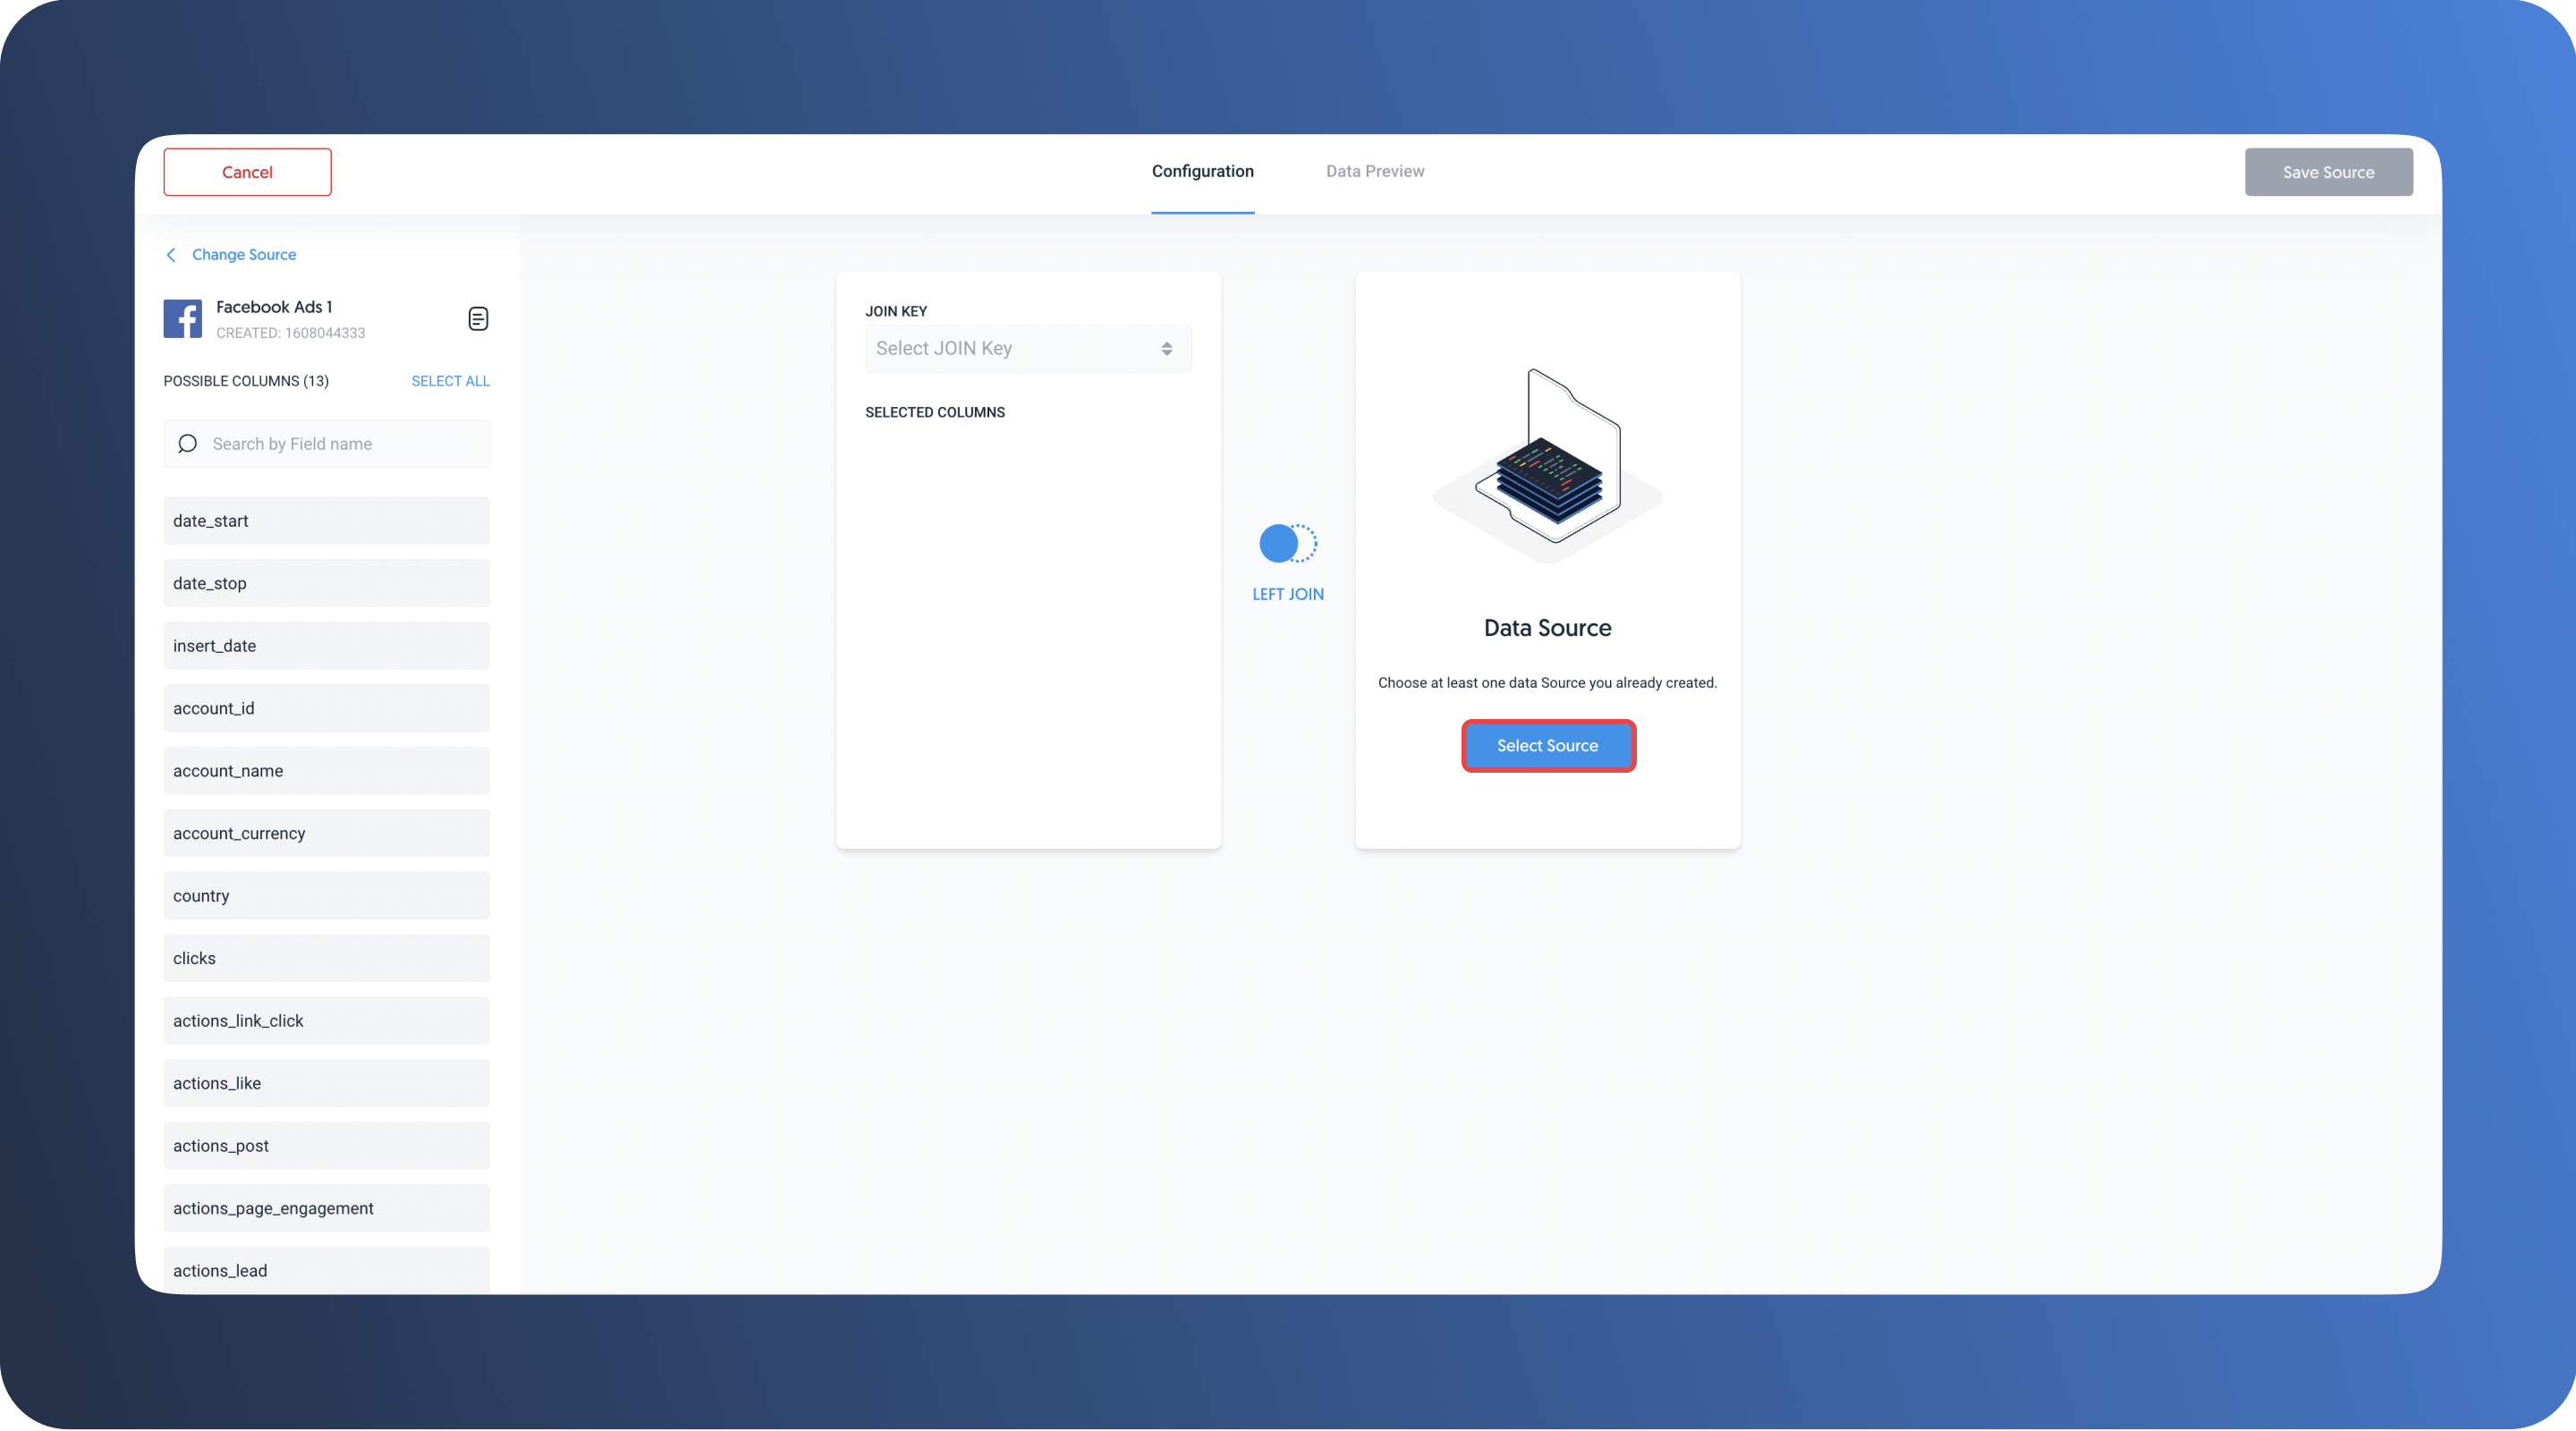Image resolution: width=2576 pixels, height=1431 pixels.
Task: Click the Change Source back arrow icon
Action: click(x=171, y=254)
